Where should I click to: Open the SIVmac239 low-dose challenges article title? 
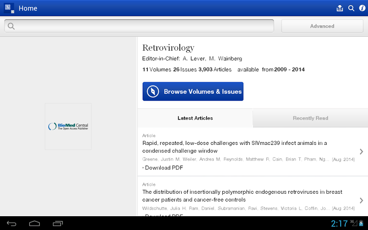pyautogui.click(x=235, y=147)
